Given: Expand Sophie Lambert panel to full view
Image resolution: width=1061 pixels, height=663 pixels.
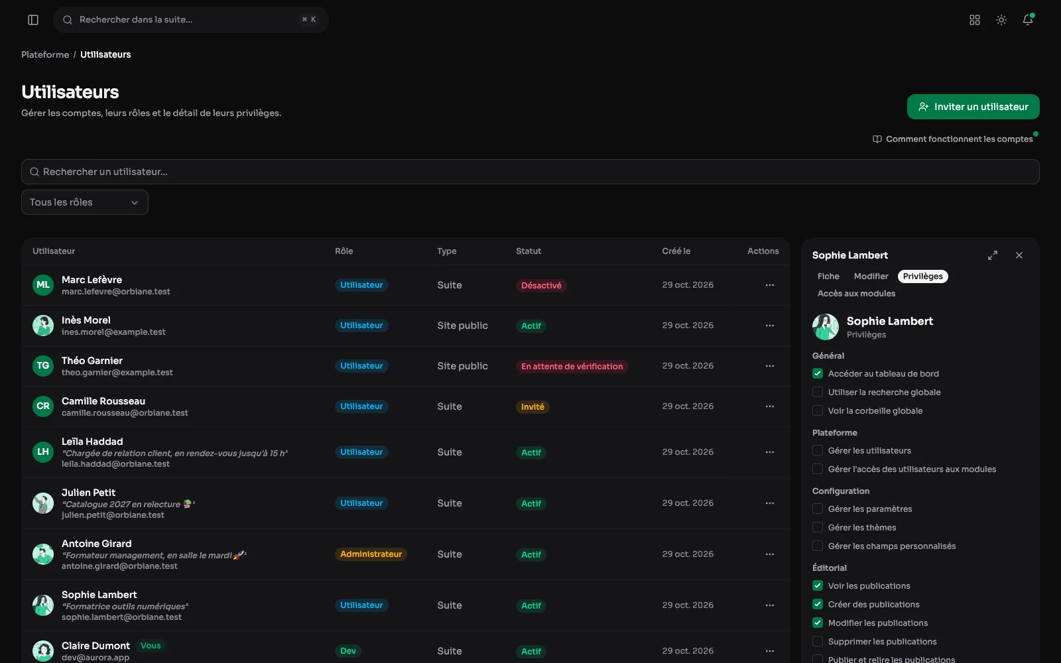Looking at the screenshot, I should pyautogui.click(x=993, y=255).
